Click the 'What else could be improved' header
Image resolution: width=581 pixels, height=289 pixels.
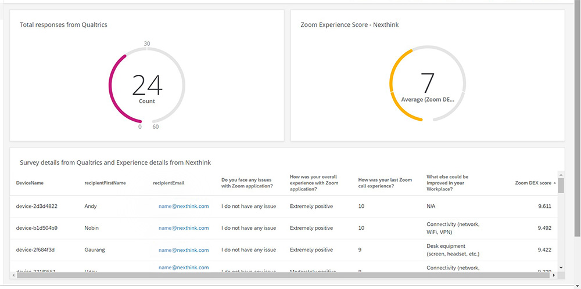447,183
